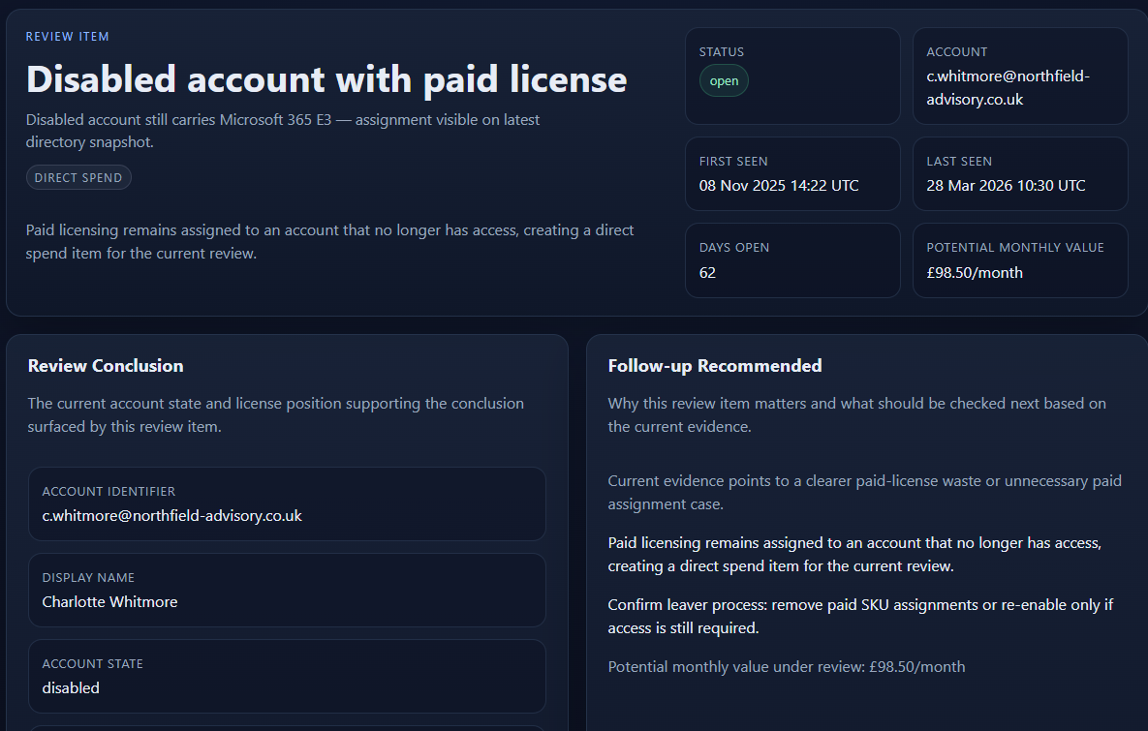Click the open status badge
1148x731 pixels.
[724, 80]
